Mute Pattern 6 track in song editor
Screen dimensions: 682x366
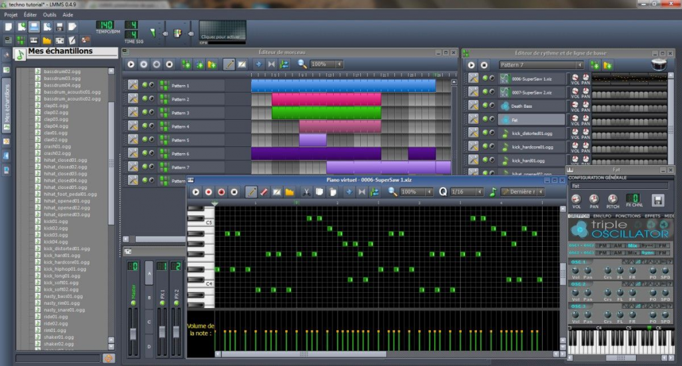point(145,153)
